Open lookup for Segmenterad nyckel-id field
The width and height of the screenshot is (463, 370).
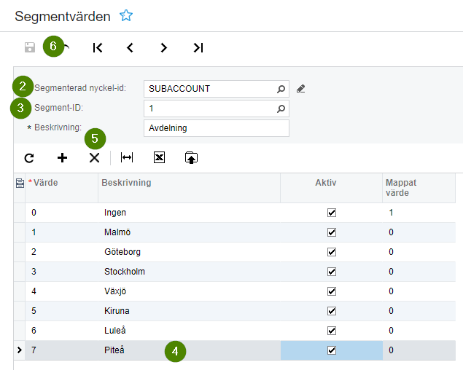coord(281,89)
